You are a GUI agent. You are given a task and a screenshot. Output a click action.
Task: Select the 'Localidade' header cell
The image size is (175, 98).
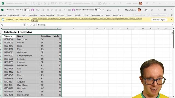(x=45, y=36)
